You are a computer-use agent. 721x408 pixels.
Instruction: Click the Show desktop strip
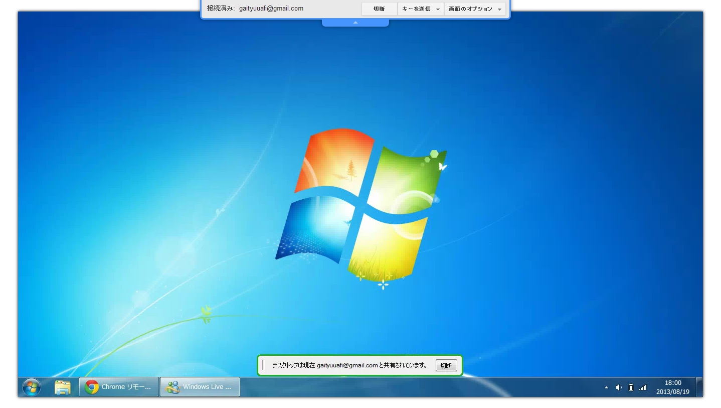tap(699, 387)
